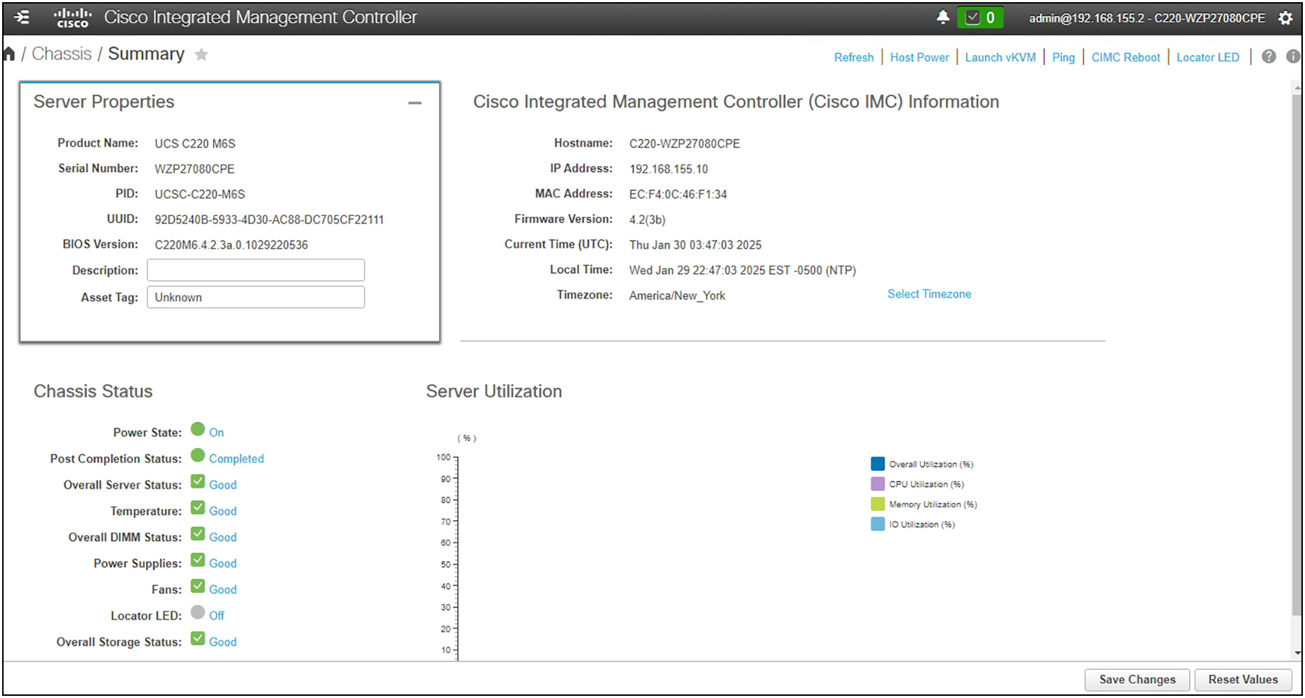Toggle IO Utilization legend swatch
Screen dimensions: 1305x698
click(878, 524)
